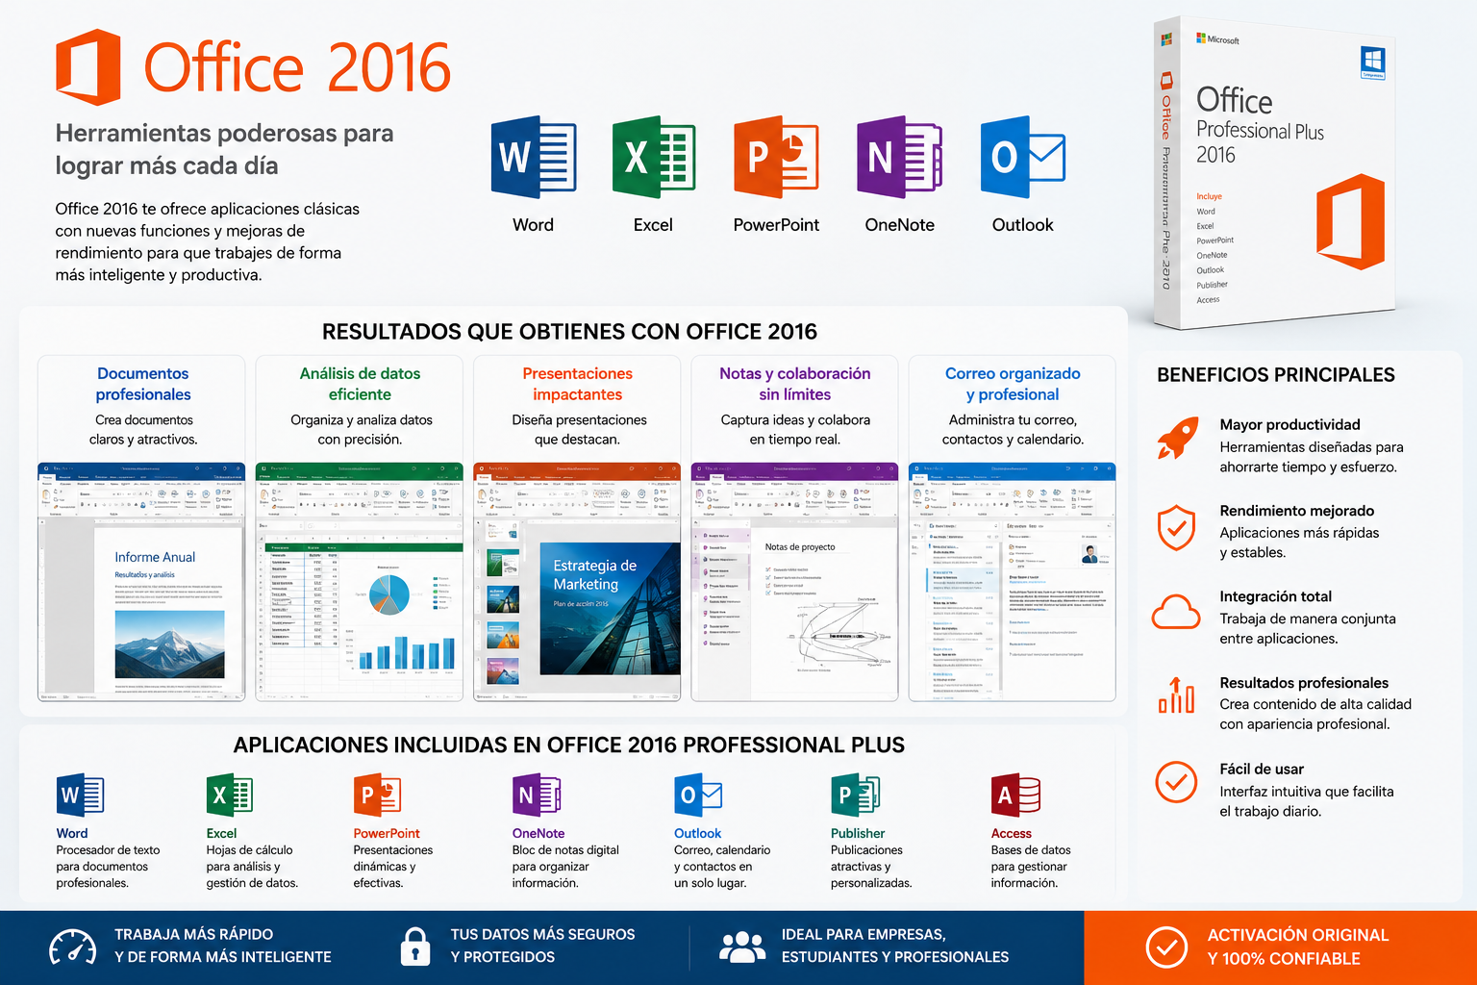This screenshot has height=985, width=1477.
Task: Open the Word Informe Anual screenshot thumbnail
Action: point(141,582)
